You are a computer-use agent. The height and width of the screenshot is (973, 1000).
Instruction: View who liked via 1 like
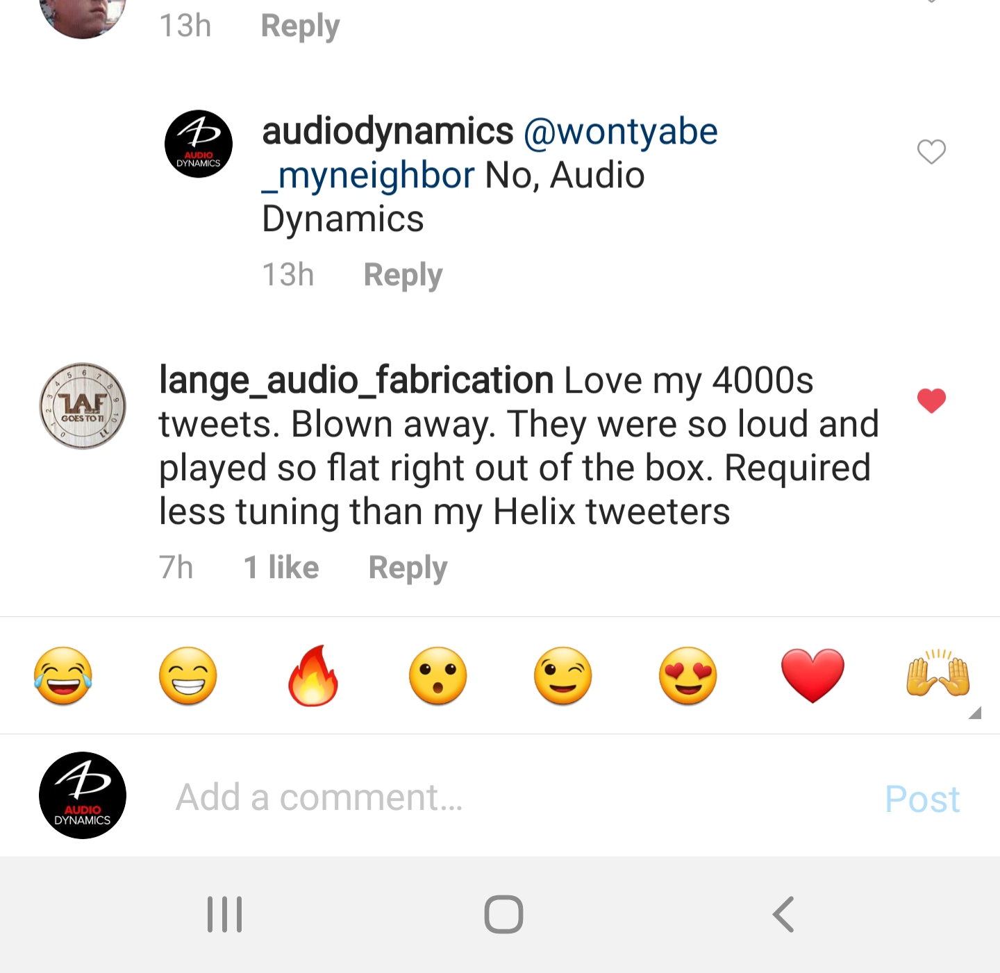click(x=281, y=568)
